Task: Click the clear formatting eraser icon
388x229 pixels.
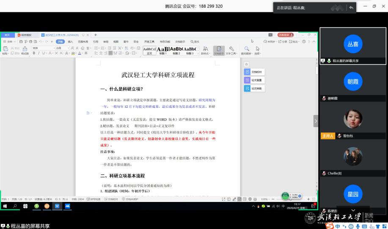Action: (83, 48)
